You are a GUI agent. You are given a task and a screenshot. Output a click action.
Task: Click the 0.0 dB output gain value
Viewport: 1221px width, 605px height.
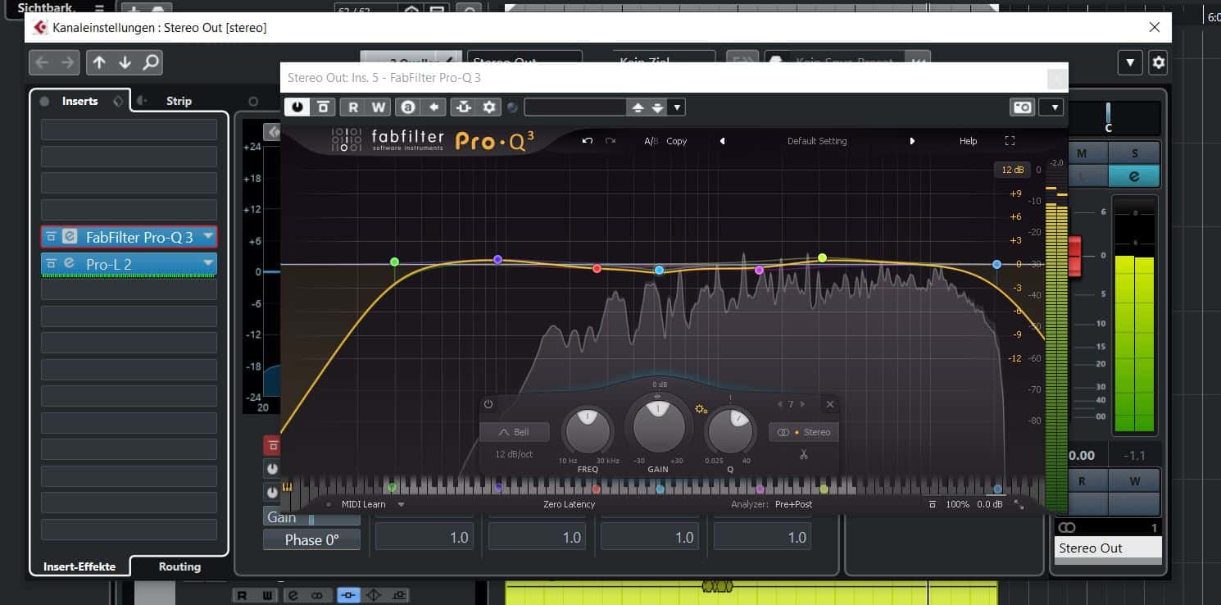click(989, 504)
